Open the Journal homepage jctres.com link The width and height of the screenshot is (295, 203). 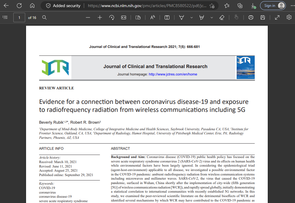(x=173, y=74)
